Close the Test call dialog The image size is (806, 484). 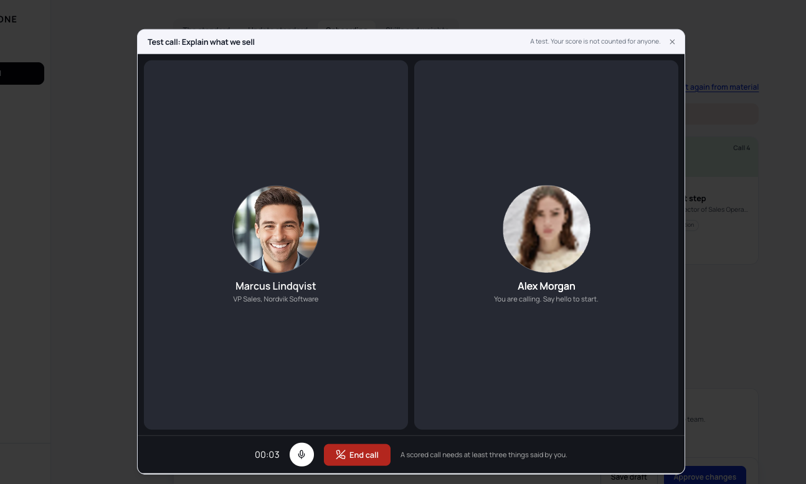click(672, 42)
